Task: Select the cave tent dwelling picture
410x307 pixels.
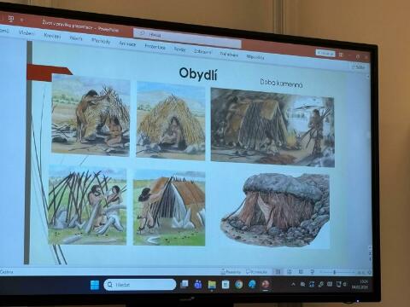Action: tap(272, 128)
